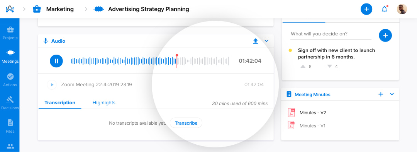Select the Transcription tab
Screen dimensions: 417x152
(60, 103)
